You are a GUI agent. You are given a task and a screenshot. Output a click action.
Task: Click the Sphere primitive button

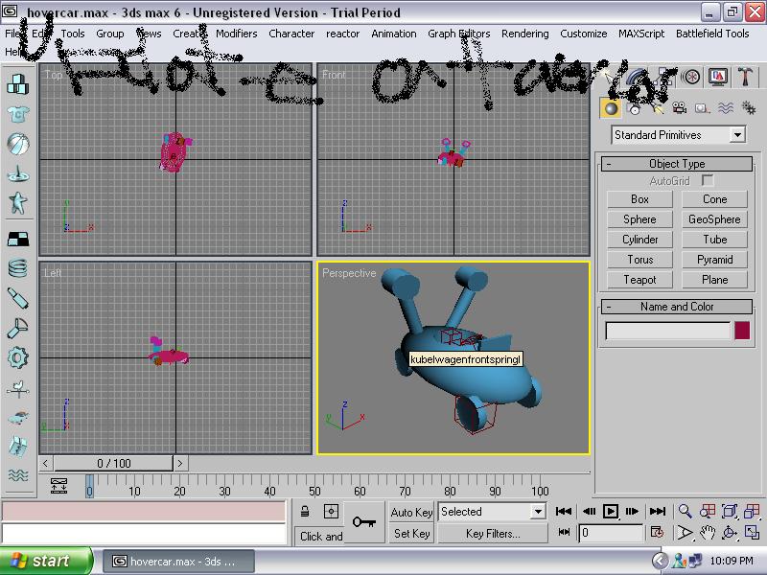[639, 219]
